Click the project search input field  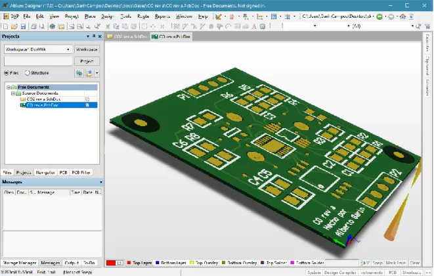(x=38, y=61)
